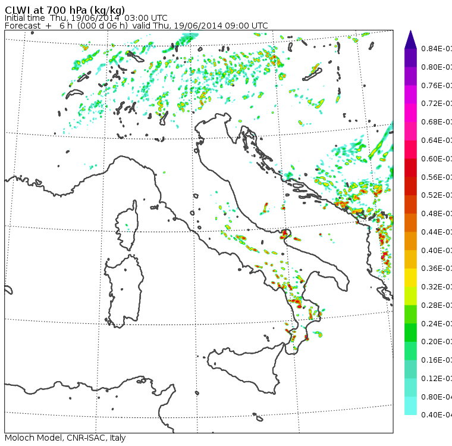452x446 pixels.
Task: Select the 0.56E-03 colorbar label
Action: coord(436,177)
